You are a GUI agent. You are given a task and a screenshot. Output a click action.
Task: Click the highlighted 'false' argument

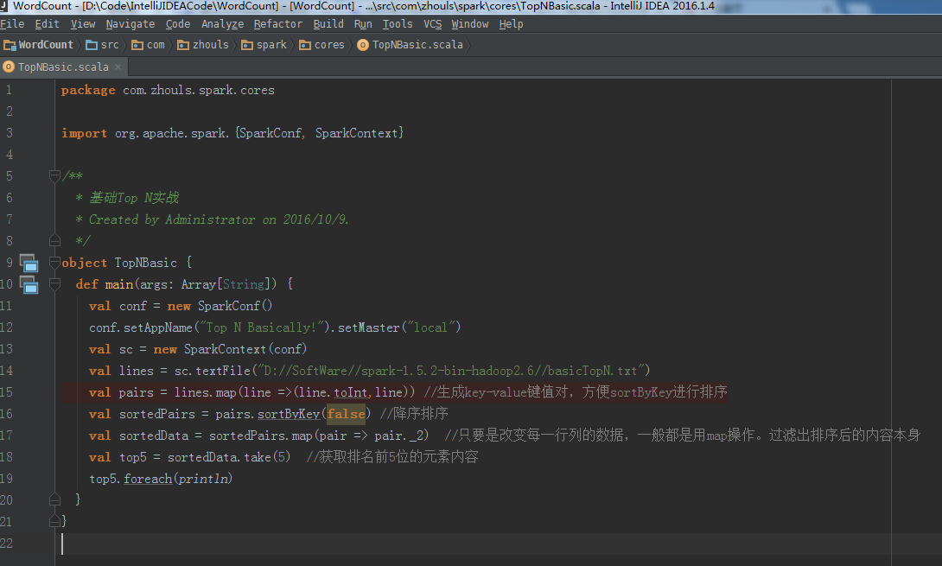[x=346, y=414]
